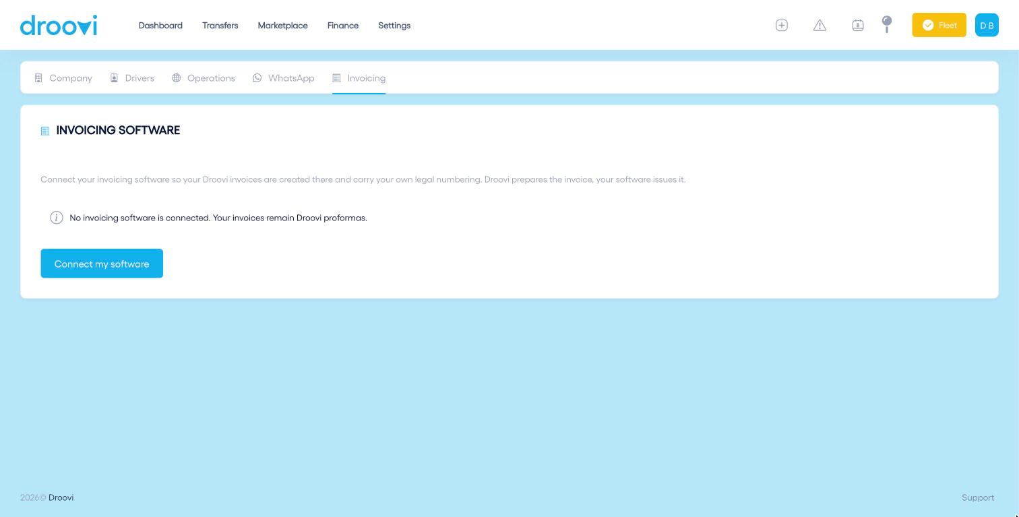Open the Transfers menu
The height and width of the screenshot is (517, 1019).
[220, 26]
